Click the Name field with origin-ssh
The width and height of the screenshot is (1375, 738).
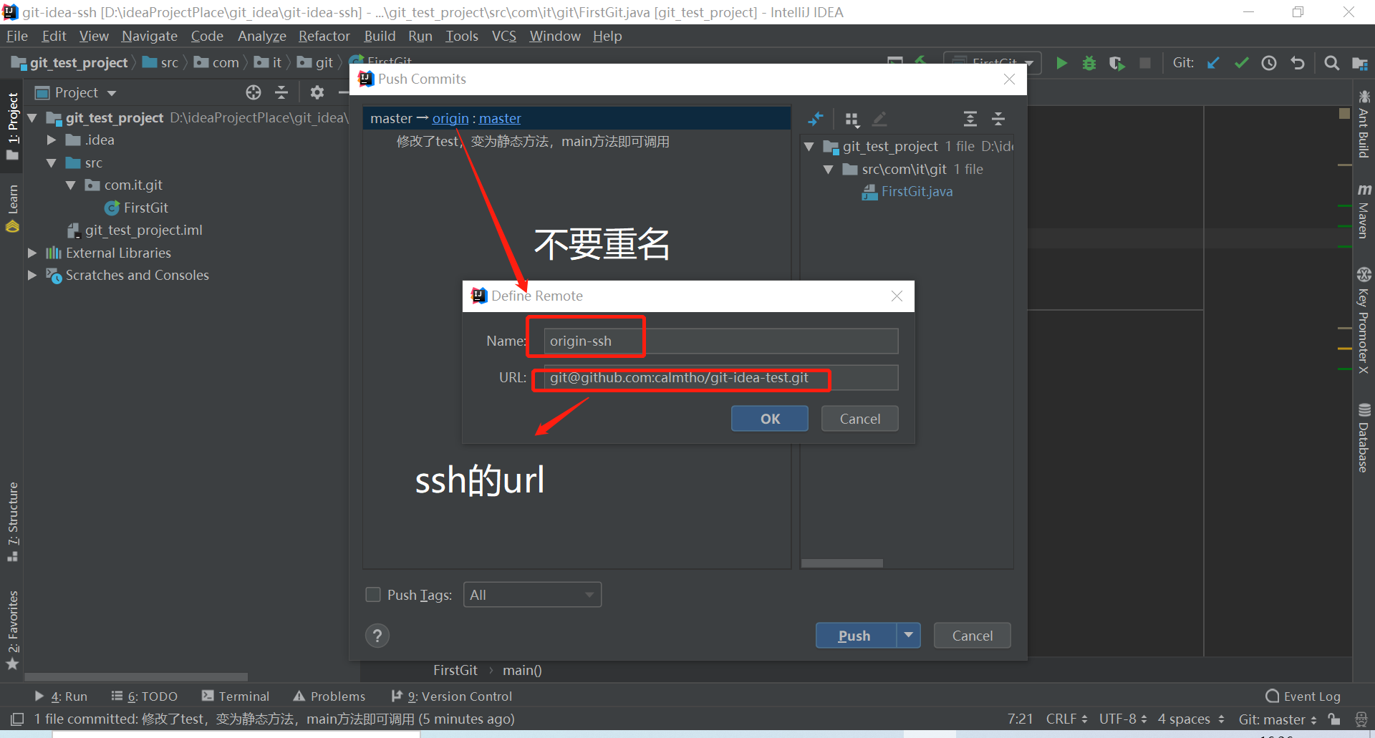(x=720, y=341)
